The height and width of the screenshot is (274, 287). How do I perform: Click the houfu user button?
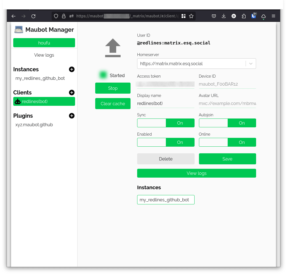44,43
